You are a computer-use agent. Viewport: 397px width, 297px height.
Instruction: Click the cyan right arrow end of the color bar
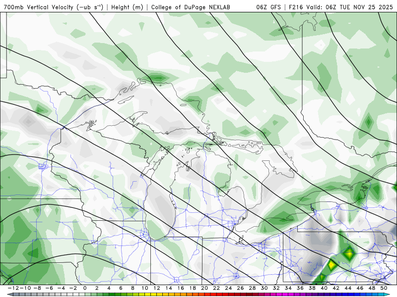[388, 295]
